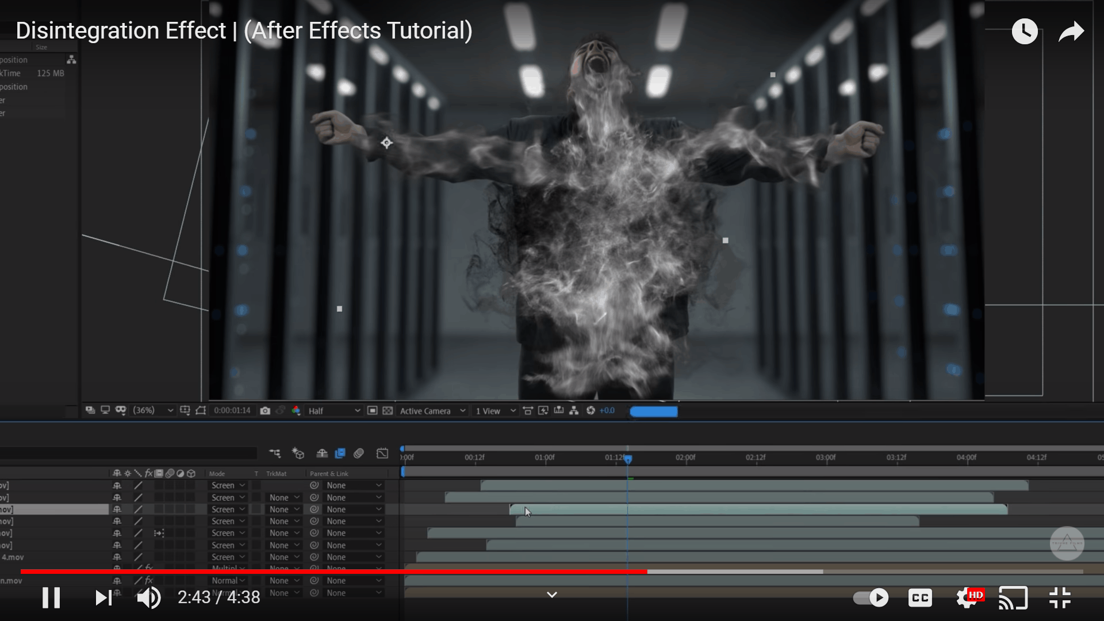Viewport: 1104px width, 621px height.
Task: Toggle the transparency grid checkerboard icon
Action: pyautogui.click(x=388, y=411)
